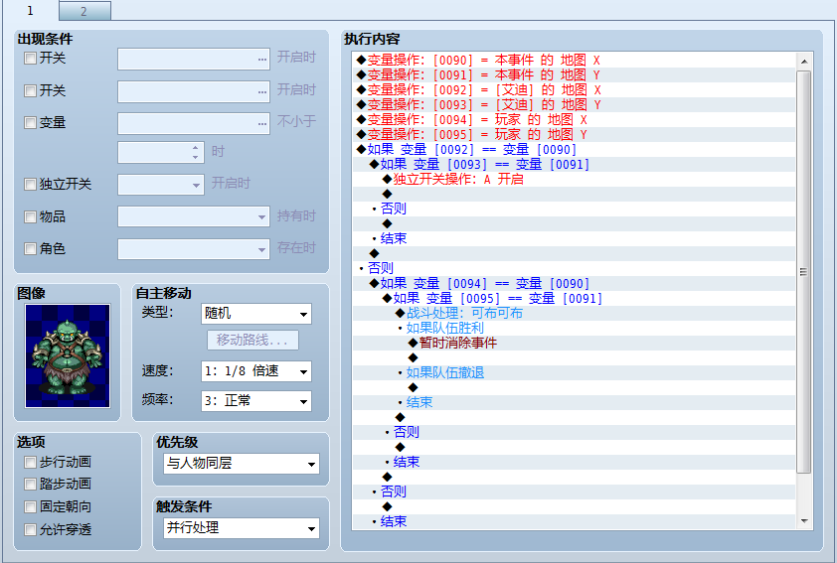This screenshot has height=563, width=837.
Task: Click the 图像 orc sprite thumbnail
Action: [68, 355]
